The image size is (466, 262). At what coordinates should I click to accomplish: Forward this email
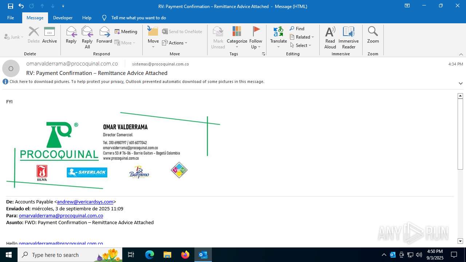104,35
